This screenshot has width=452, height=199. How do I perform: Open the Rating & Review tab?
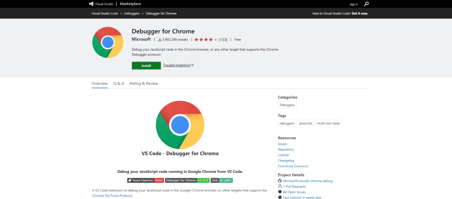tap(144, 84)
